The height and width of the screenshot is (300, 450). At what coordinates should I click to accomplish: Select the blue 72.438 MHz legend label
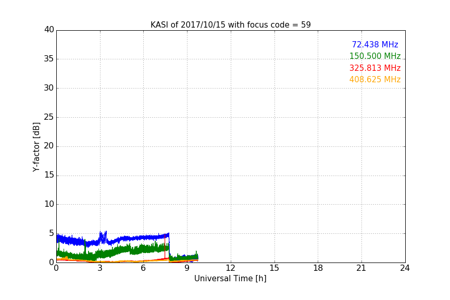(x=375, y=44)
